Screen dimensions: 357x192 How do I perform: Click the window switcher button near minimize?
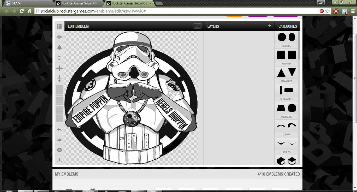click(x=321, y=2)
